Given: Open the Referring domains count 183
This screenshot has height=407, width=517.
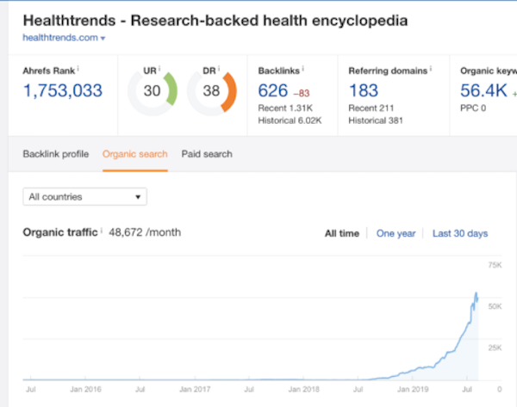Looking at the screenshot, I should coord(364,90).
